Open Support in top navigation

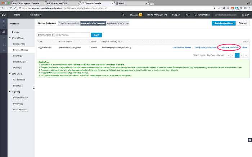tap(176, 15)
